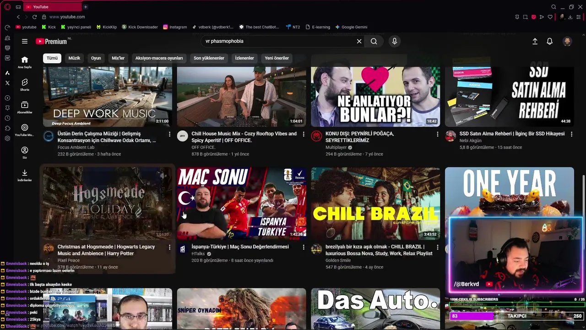
Task: Go to YouTube Premium home logo
Action: click(52, 41)
